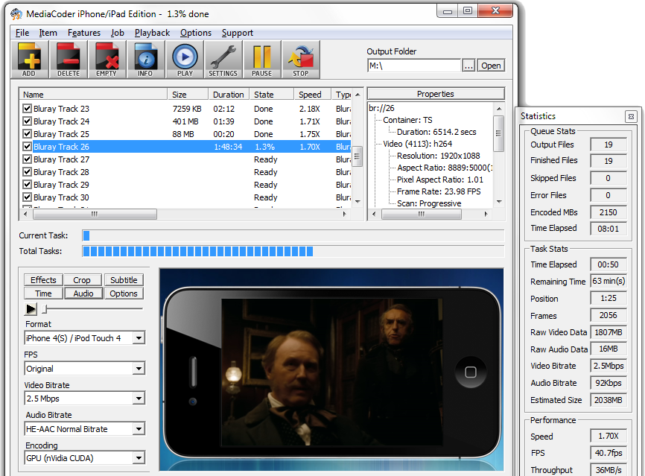Image resolution: width=645 pixels, height=476 pixels.
Task: Click the preview play arrow button
Action: pyautogui.click(x=31, y=308)
